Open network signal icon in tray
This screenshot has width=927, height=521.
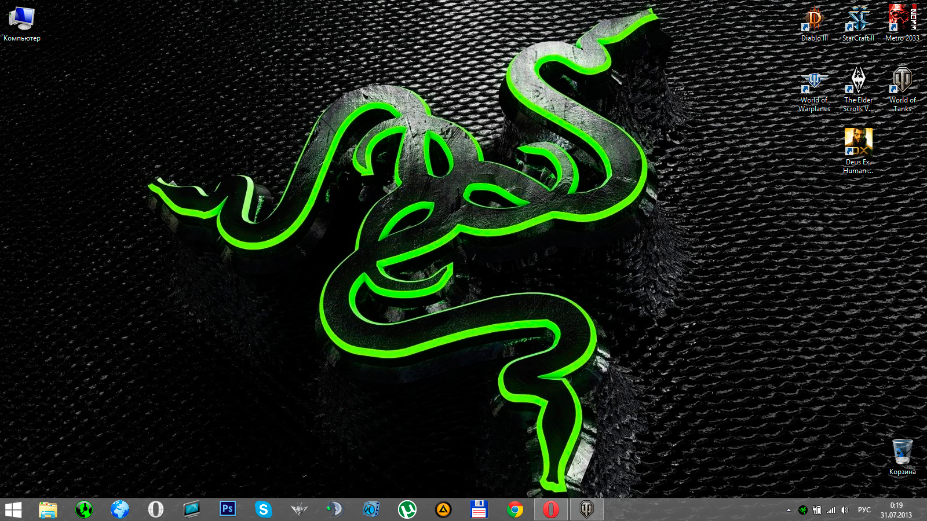[x=831, y=510]
